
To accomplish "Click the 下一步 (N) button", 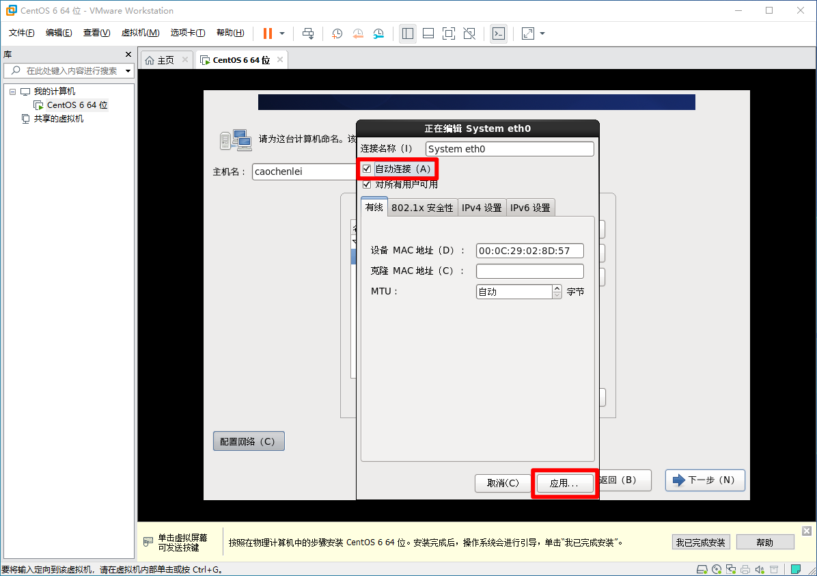I will click(705, 480).
